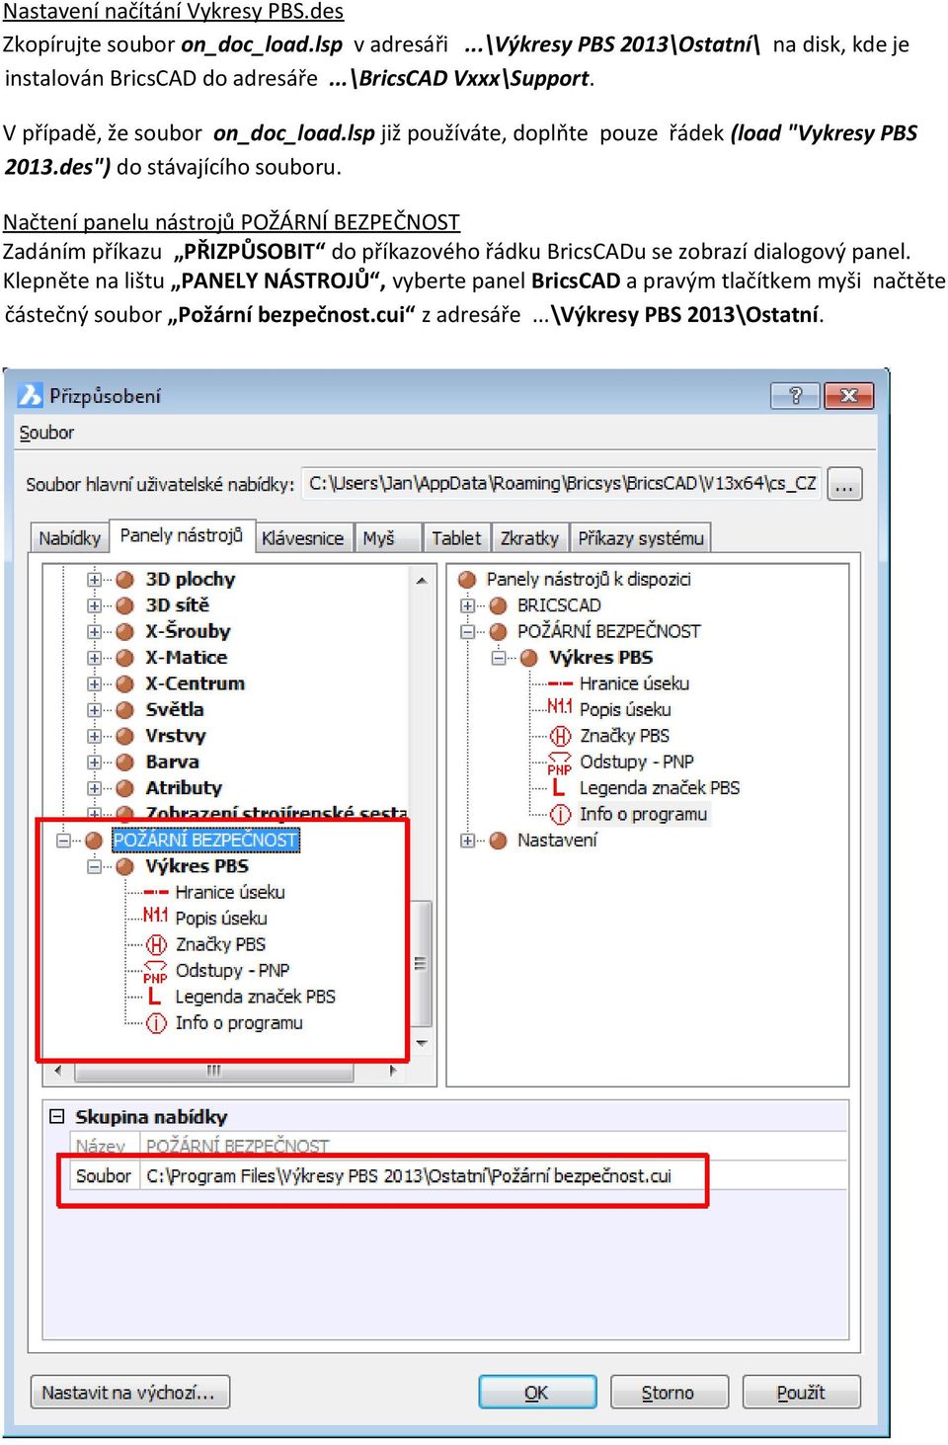Collapse Výkres PBS in available toolbars tree
The image size is (948, 1445).
tap(499, 658)
